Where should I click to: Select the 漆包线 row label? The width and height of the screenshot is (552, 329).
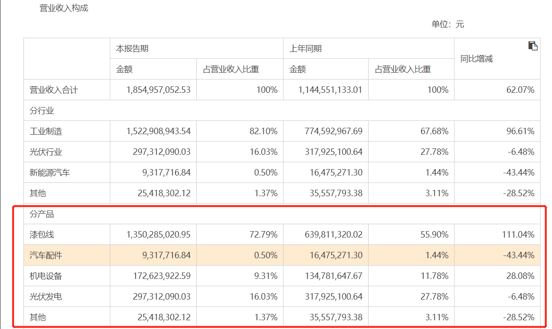[41, 234]
